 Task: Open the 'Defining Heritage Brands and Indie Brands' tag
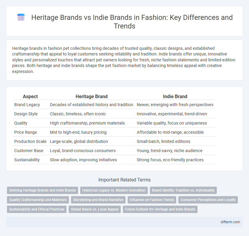point(42,190)
